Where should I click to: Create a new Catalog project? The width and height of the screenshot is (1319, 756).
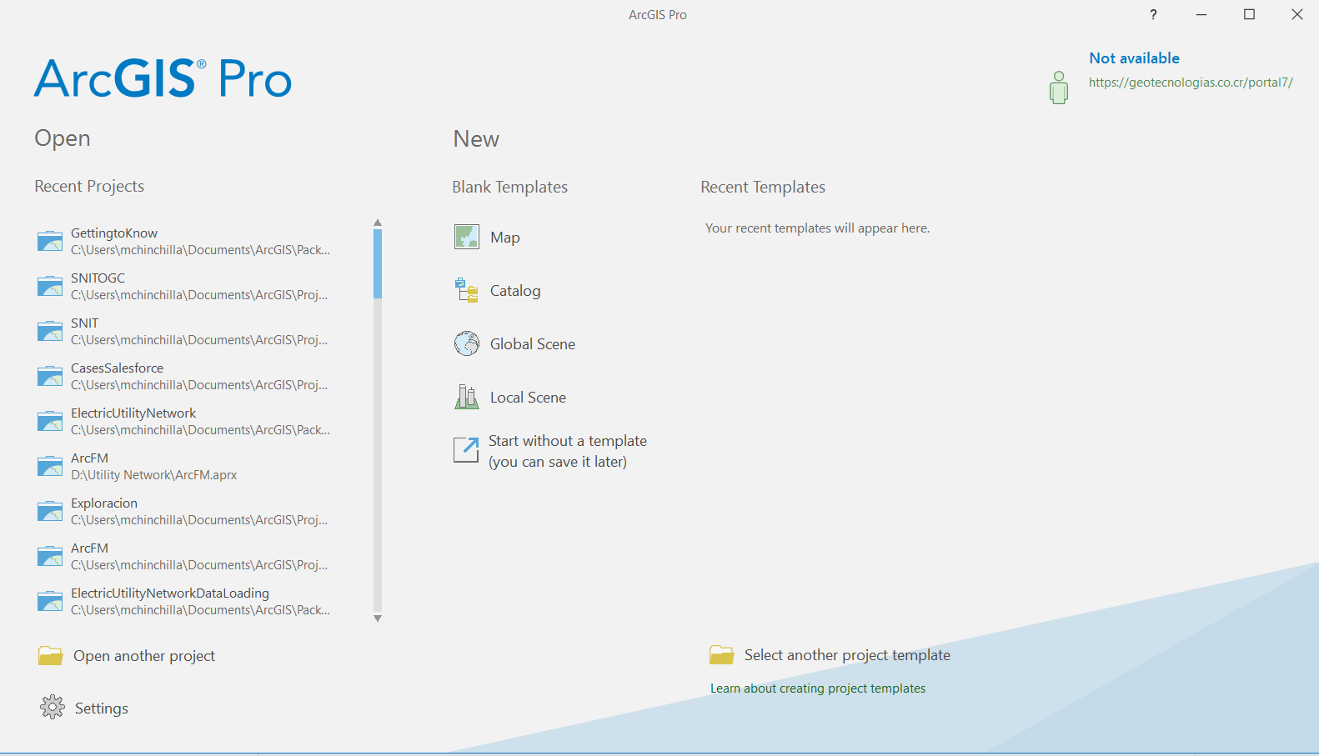[498, 290]
